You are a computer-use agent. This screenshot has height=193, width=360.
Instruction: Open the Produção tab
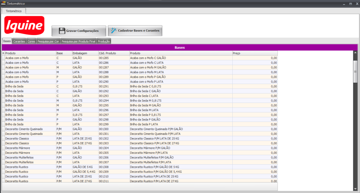104,41
